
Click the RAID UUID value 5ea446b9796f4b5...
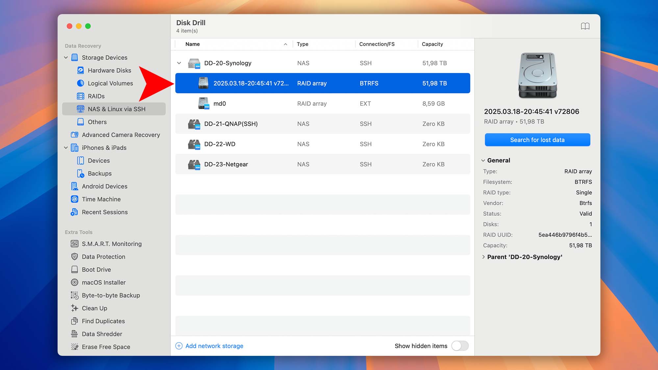pos(565,235)
